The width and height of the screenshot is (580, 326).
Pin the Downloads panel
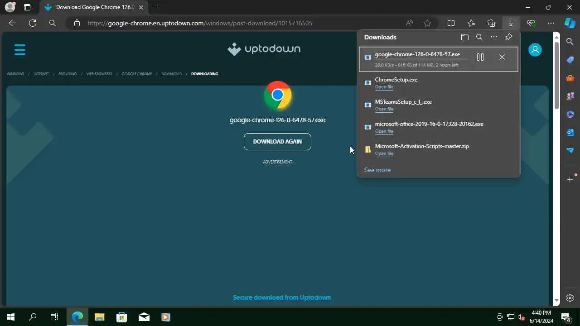tap(509, 37)
